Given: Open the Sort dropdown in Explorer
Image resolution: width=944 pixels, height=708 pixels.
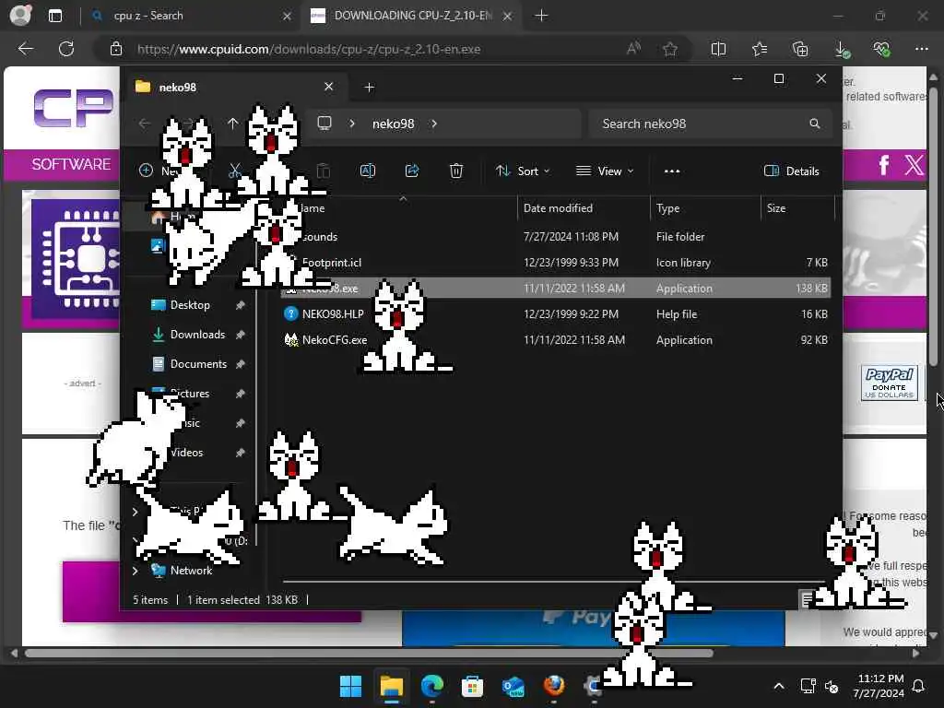Looking at the screenshot, I should pyautogui.click(x=523, y=171).
